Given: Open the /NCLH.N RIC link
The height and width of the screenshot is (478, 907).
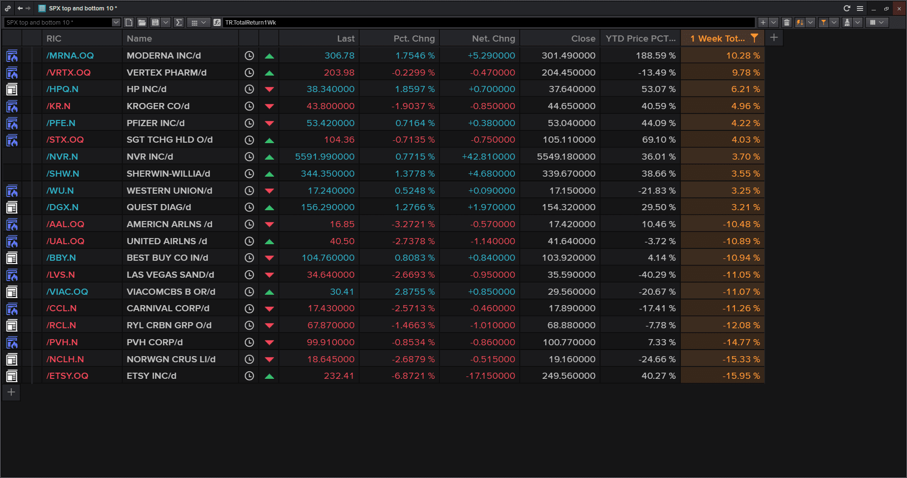Looking at the screenshot, I should coord(65,359).
